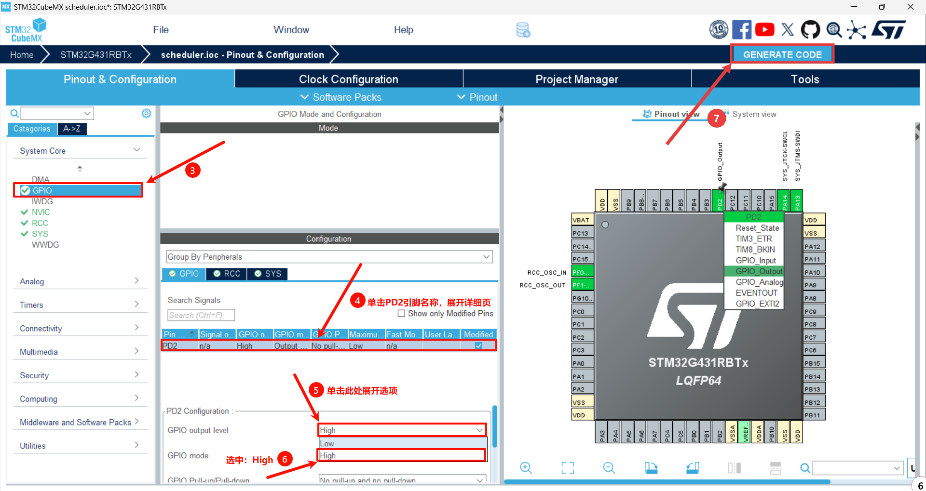Click the sort arrows above the DMA entry

pos(80,169)
